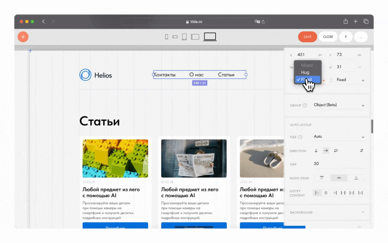Select the desktop viewport icon
The image size is (388, 243).
tap(210, 36)
